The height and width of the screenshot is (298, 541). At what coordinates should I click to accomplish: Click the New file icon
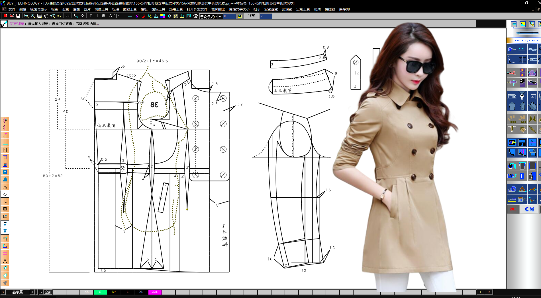pyautogui.click(x=5, y=16)
